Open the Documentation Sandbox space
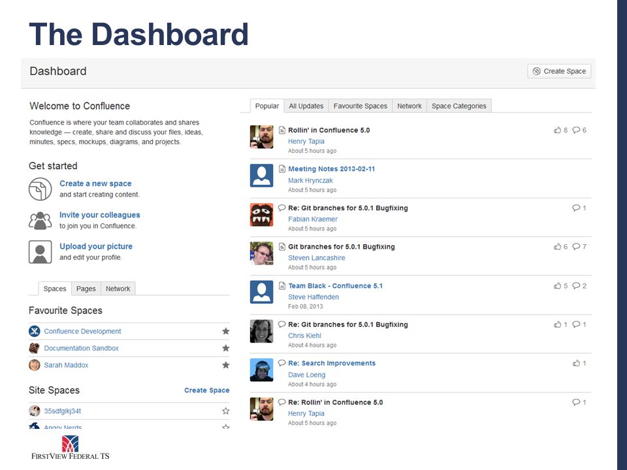 pos(81,348)
